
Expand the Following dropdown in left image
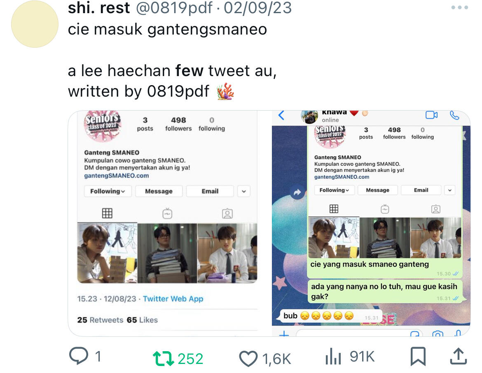tap(108, 191)
